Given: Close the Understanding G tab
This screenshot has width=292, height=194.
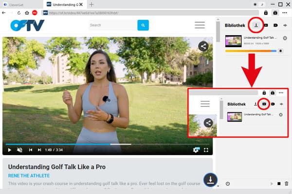Looking at the screenshot, I should pyautogui.click(x=81, y=4).
